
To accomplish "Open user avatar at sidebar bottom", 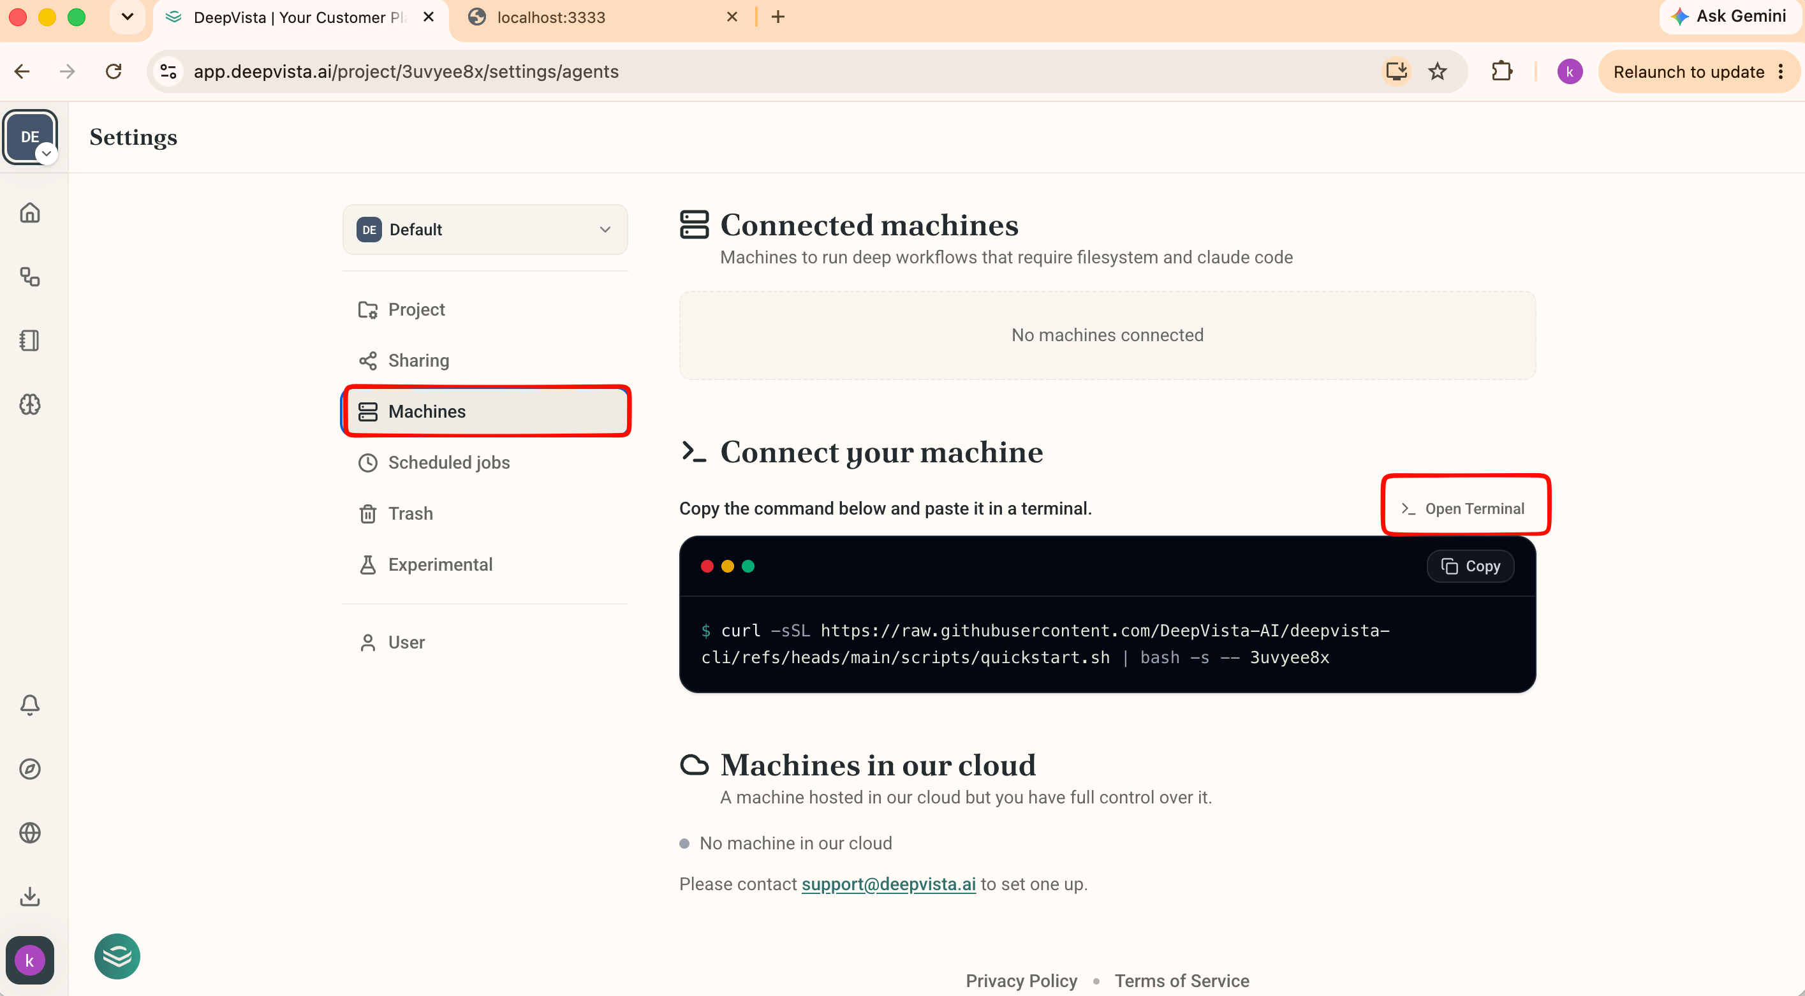I will tap(29, 960).
